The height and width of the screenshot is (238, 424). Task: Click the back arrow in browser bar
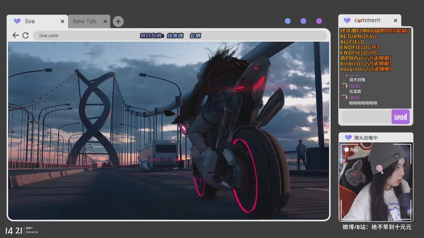point(16,35)
